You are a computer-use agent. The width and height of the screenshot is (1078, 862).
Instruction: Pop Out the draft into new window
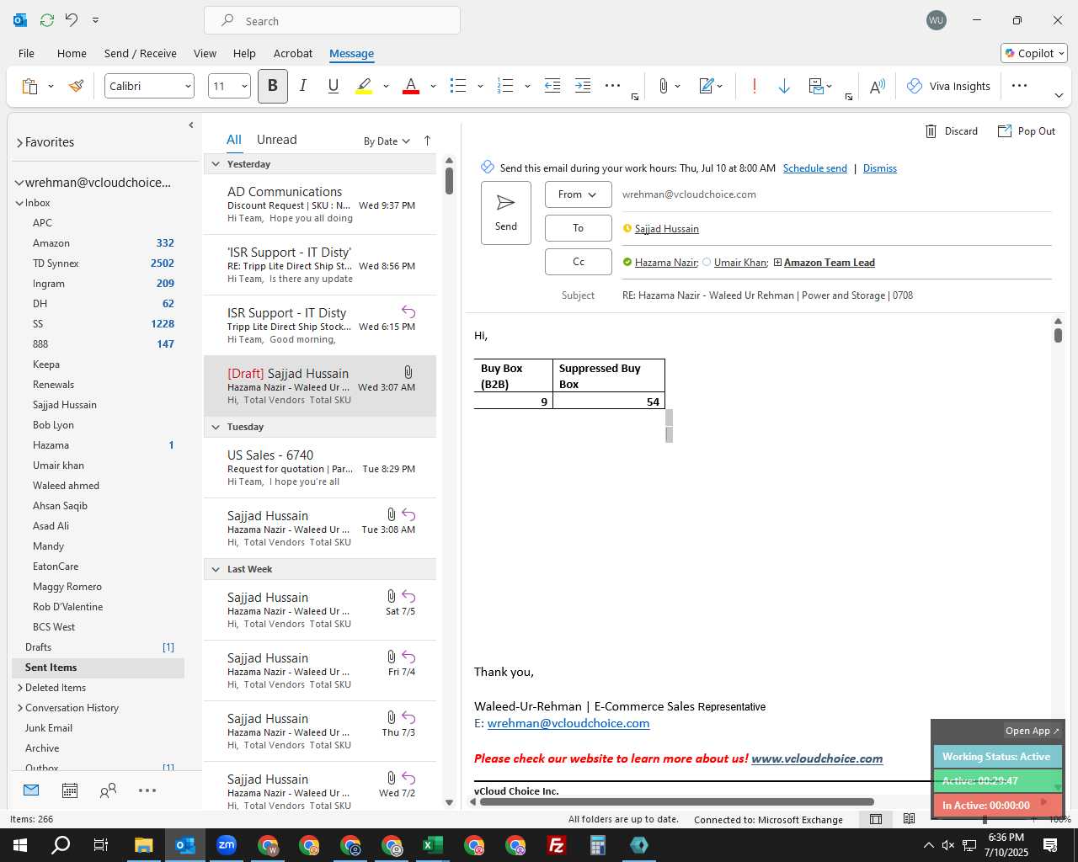pos(1027,131)
